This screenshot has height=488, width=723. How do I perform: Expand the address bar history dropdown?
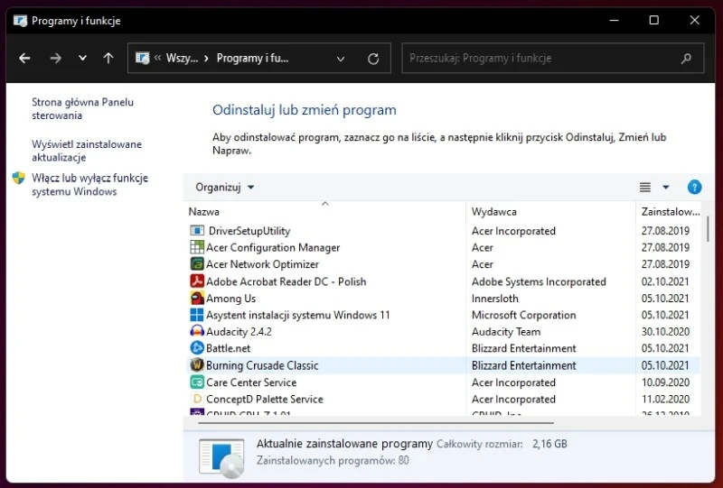click(341, 59)
